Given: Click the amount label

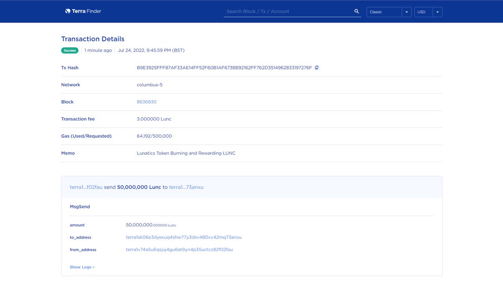Looking at the screenshot, I should pyautogui.click(x=77, y=225).
